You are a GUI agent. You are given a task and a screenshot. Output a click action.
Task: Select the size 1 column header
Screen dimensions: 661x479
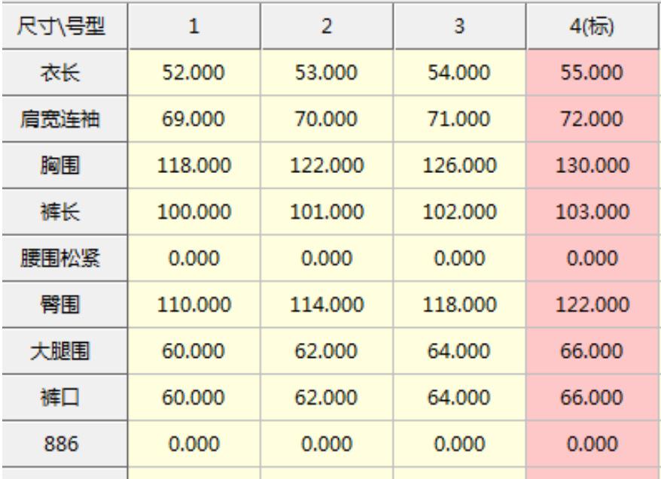coord(193,27)
